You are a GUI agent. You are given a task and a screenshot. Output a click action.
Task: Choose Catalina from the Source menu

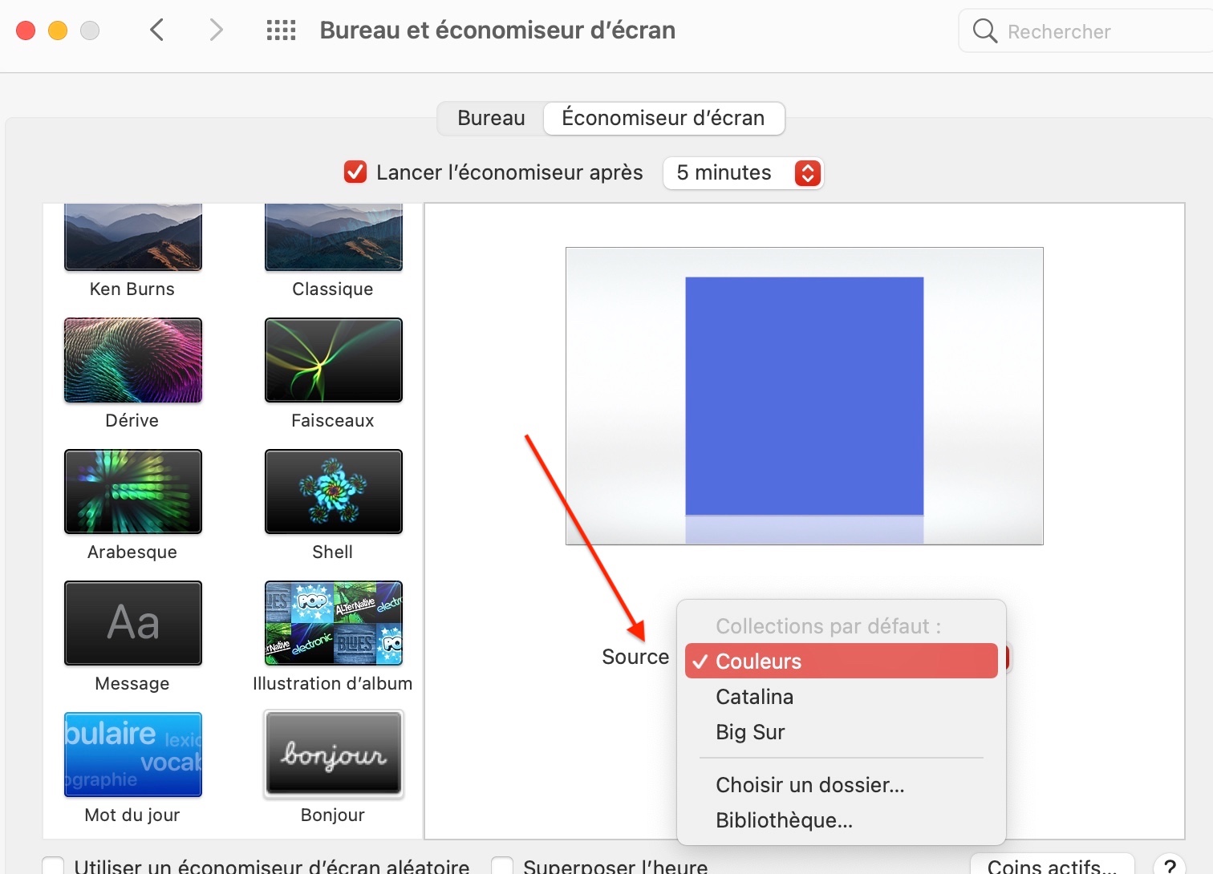[754, 697]
